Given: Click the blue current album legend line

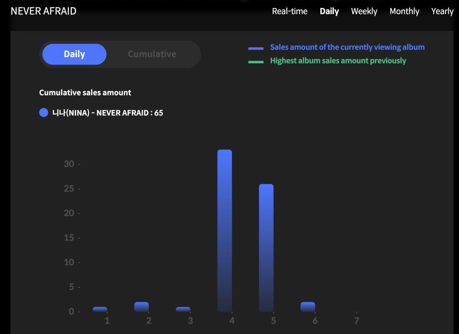Looking at the screenshot, I should [x=256, y=48].
